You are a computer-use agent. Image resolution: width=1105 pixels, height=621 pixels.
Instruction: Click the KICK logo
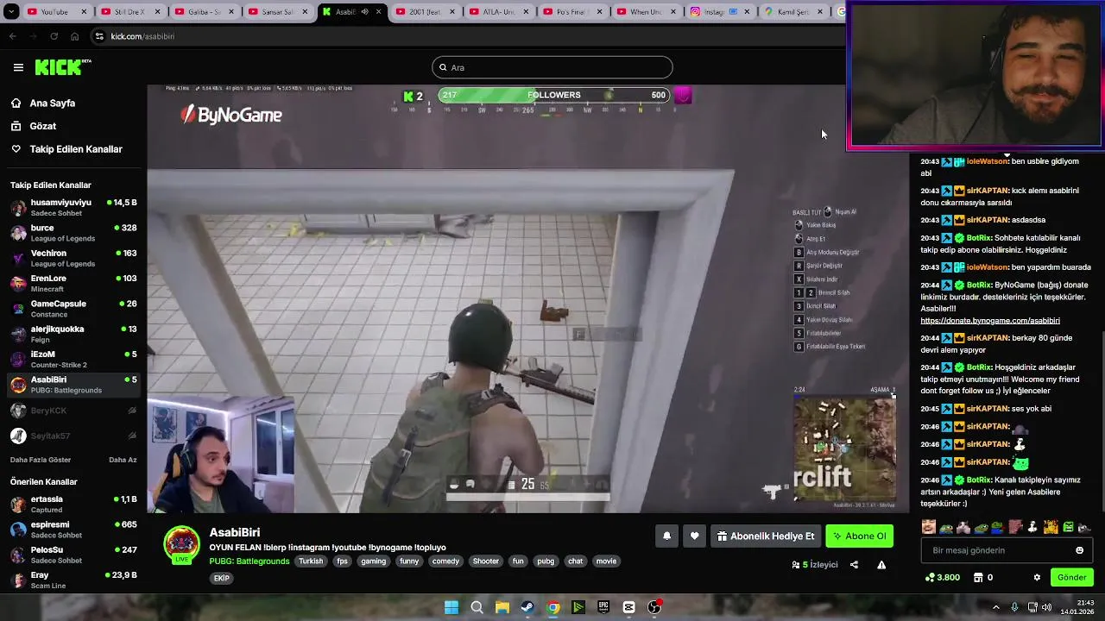[x=62, y=67]
